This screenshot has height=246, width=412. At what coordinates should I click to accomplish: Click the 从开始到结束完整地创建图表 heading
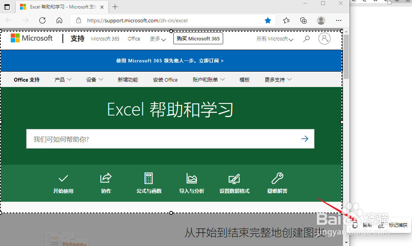(x=254, y=233)
